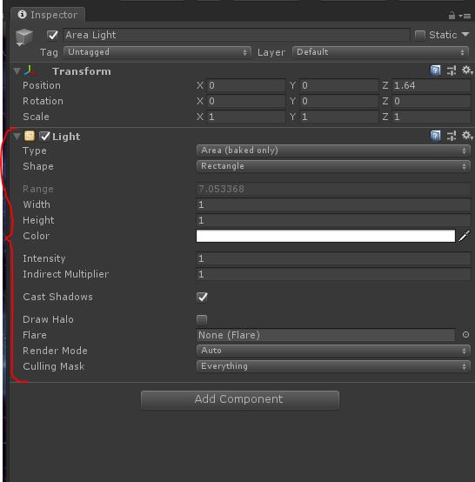Click Position Z value 1.64
The height and width of the screenshot is (482, 475).
pyautogui.click(x=432, y=85)
